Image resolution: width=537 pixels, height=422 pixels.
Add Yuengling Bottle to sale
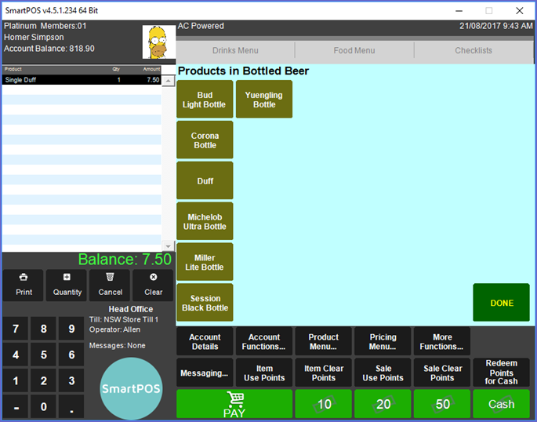pos(264,100)
